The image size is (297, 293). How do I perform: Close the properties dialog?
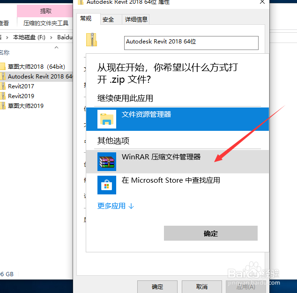tap(262, 2)
